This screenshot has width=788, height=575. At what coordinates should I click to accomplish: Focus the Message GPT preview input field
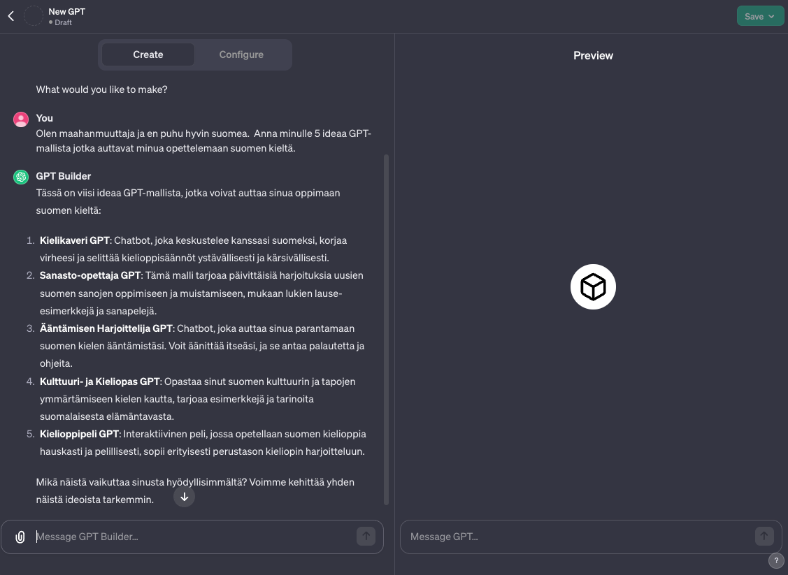click(x=591, y=537)
